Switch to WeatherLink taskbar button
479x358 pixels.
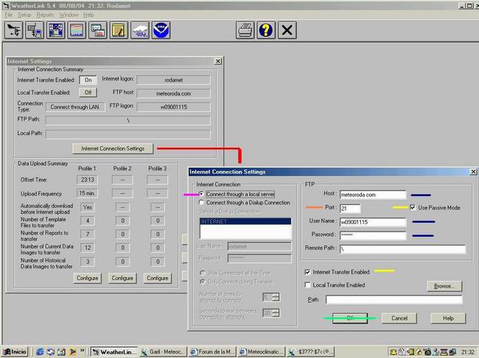tap(114, 352)
